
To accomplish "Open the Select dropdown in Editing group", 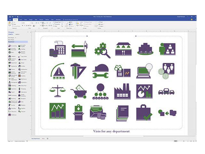I will coord(101,26).
